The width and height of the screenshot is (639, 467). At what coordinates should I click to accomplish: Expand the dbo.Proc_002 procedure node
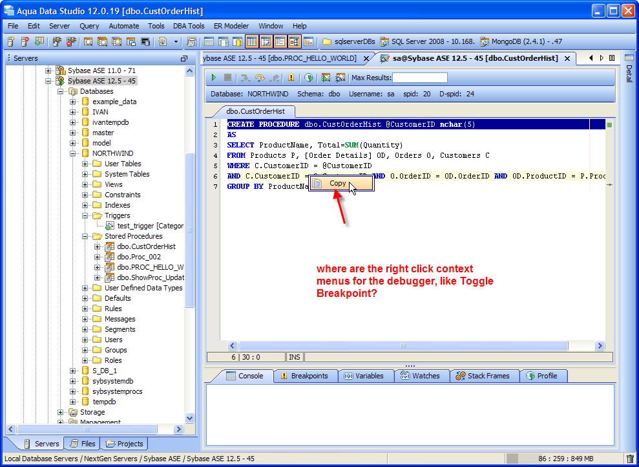(x=97, y=257)
